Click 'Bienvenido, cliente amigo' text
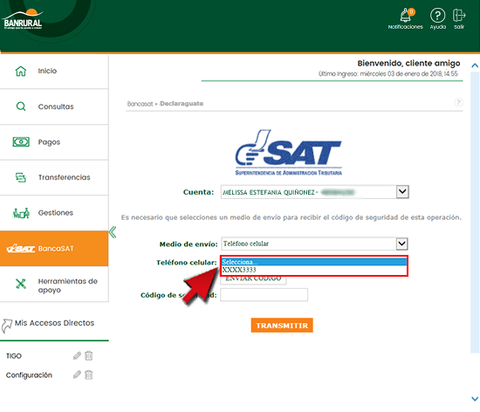 click(x=408, y=63)
